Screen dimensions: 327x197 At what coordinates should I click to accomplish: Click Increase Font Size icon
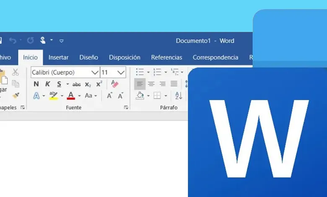(x=109, y=96)
